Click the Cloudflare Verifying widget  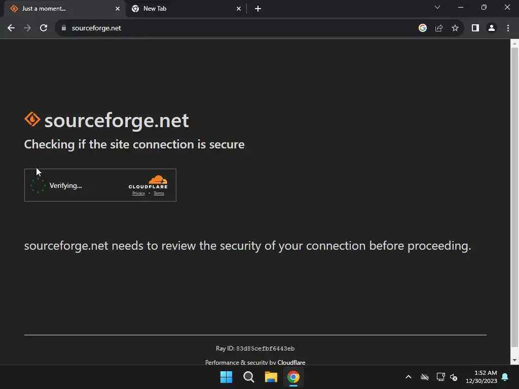click(x=100, y=185)
